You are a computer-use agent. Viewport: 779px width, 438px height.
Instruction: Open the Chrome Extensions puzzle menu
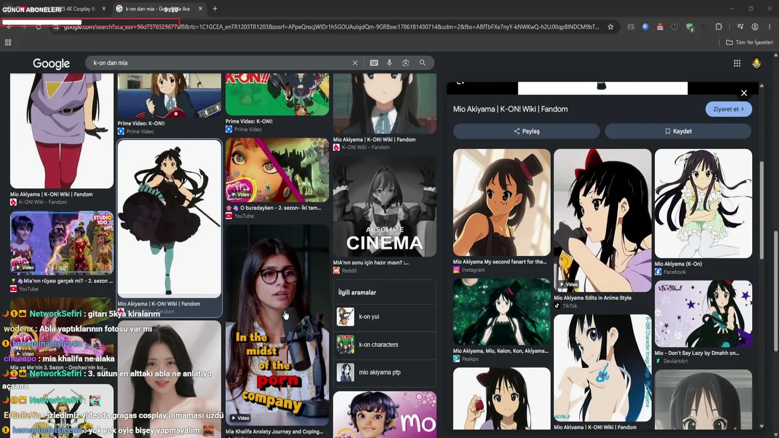click(719, 27)
